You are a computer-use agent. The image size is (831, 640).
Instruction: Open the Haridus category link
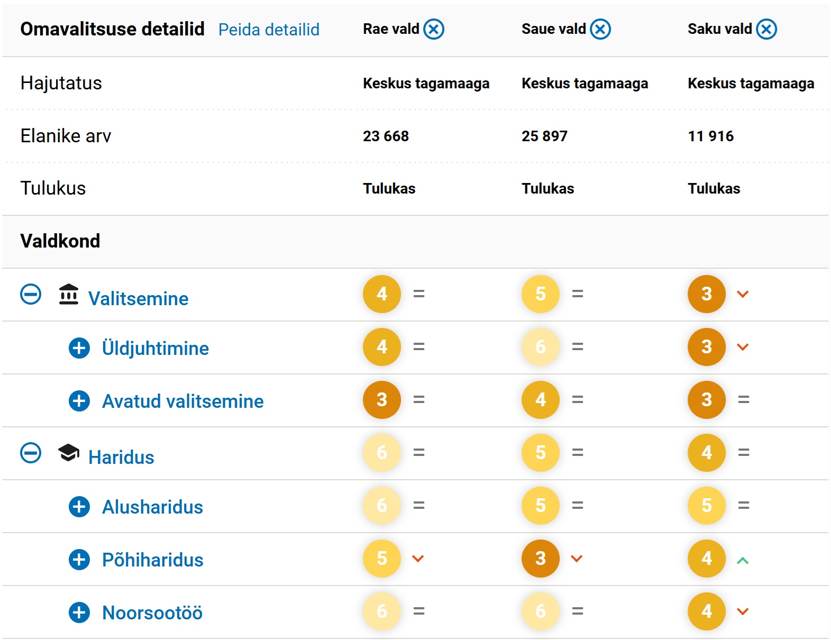[x=121, y=458]
